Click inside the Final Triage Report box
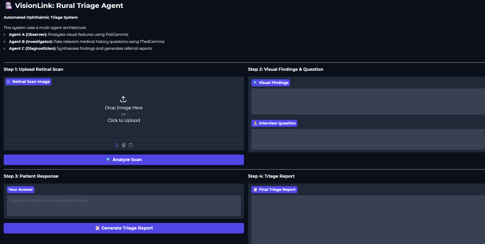485x244 pixels. 368,219
